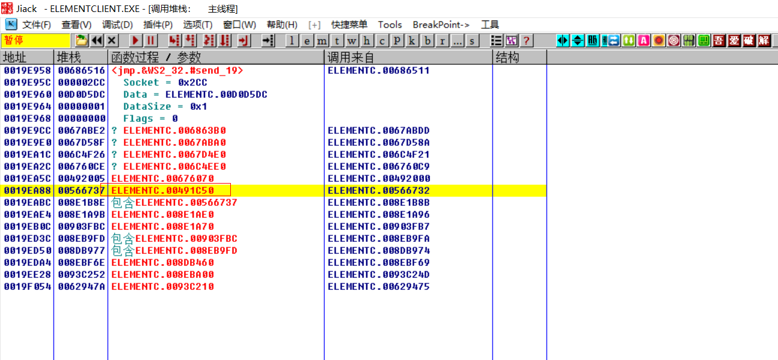This screenshot has height=360, width=778.
Task: Select call-from entry ELEMENTC.00686511
Action: (378, 70)
